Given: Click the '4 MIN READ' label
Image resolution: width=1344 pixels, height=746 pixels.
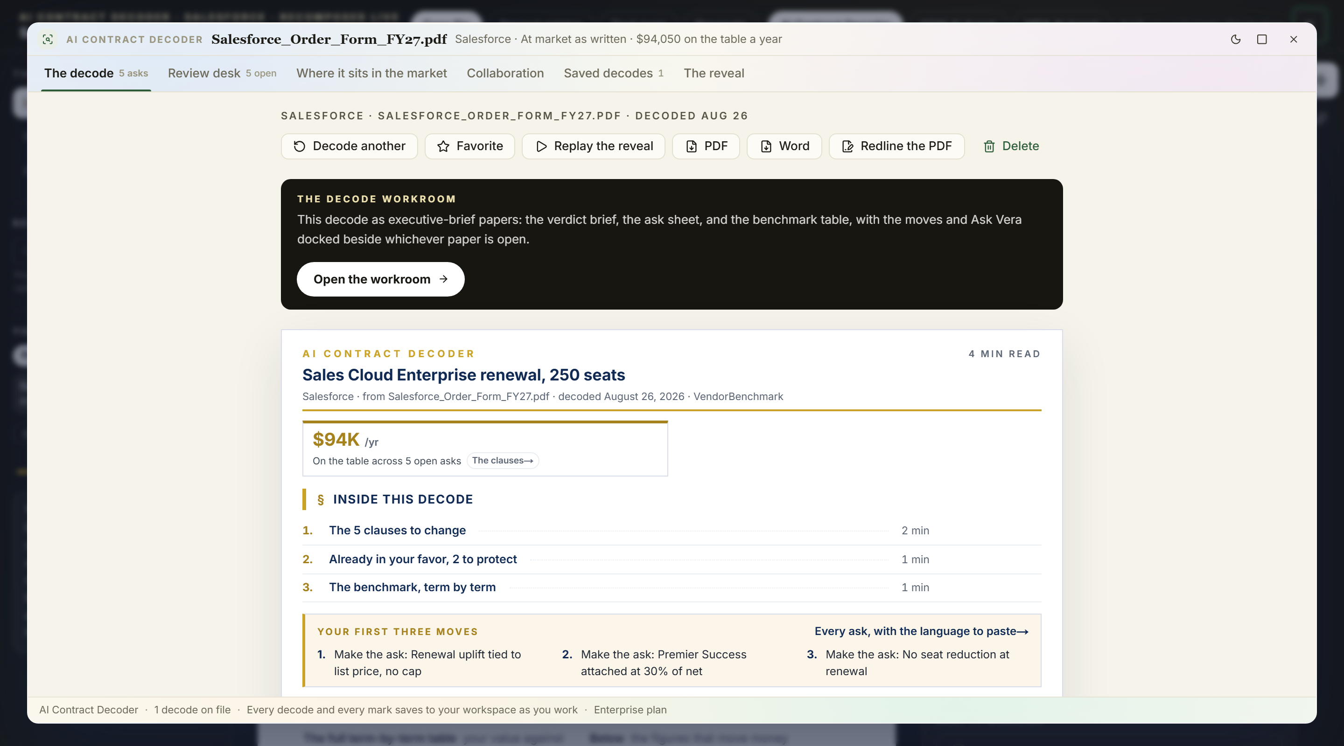Looking at the screenshot, I should pos(1004,354).
